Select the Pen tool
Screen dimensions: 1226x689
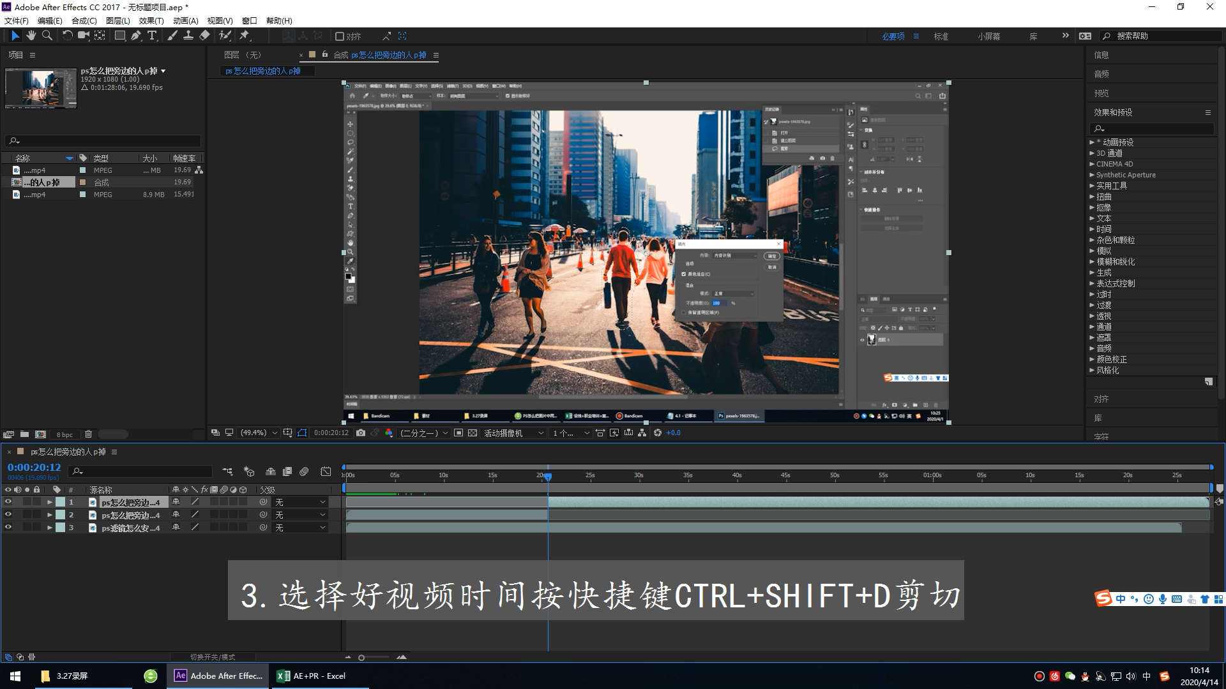click(x=135, y=36)
